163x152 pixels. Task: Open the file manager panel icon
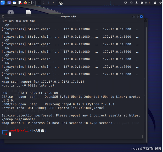(14, 3)
